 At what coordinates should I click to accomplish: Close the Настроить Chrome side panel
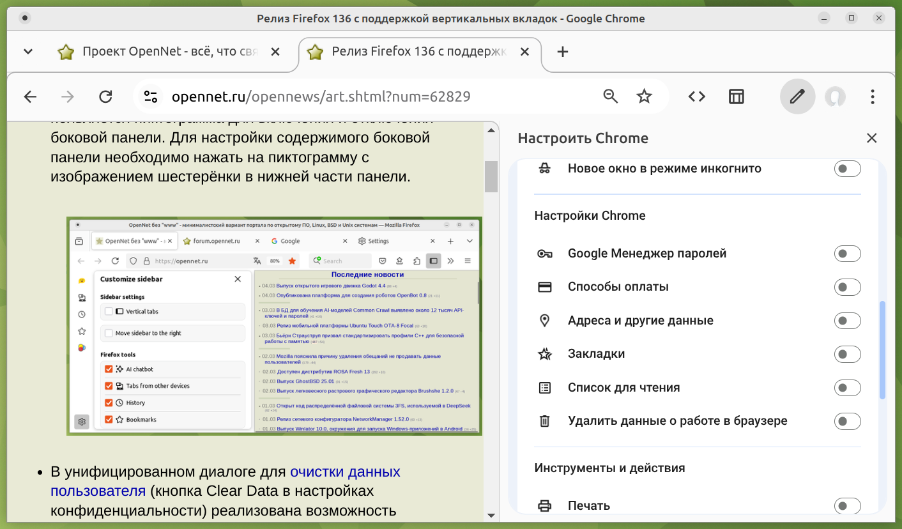coord(871,138)
